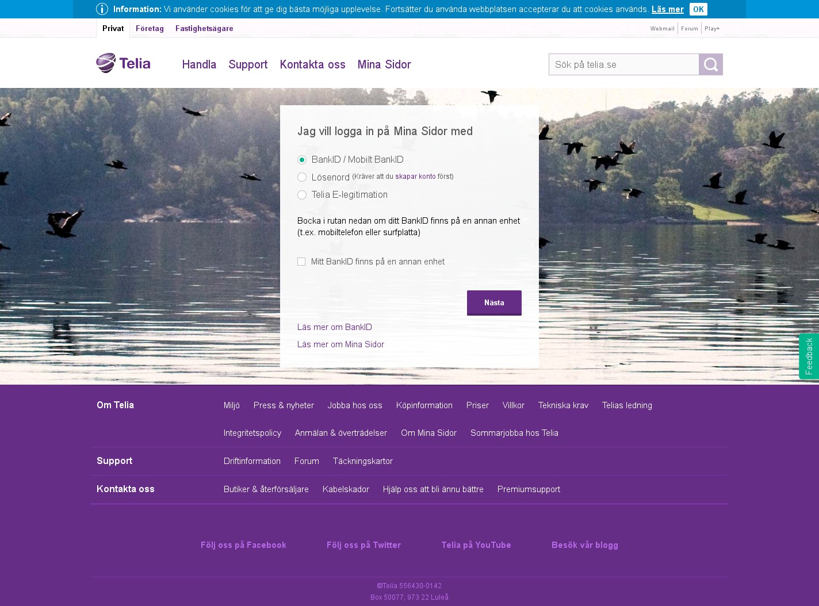The image size is (819, 606).
Task: Open Om Mina Sidor footer link
Action: [x=428, y=433]
